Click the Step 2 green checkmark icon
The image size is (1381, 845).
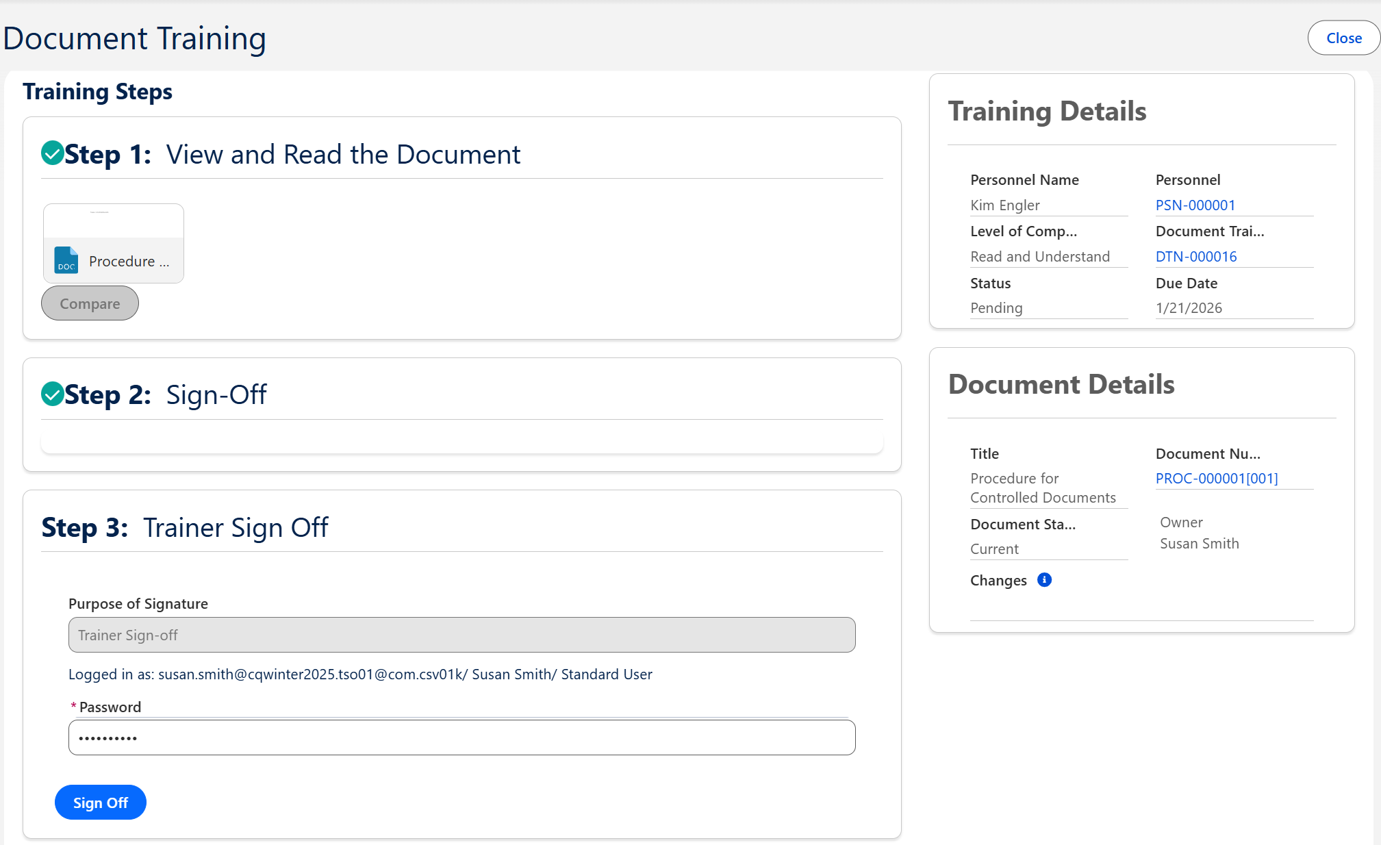click(x=53, y=394)
